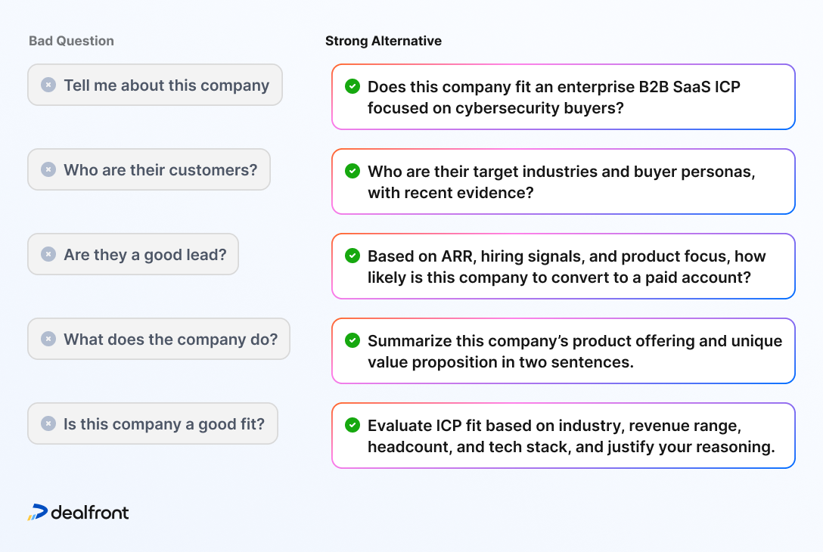Viewport: 823px width, 552px height.
Task: Click the green check beside the target industries question
Action: click(352, 171)
